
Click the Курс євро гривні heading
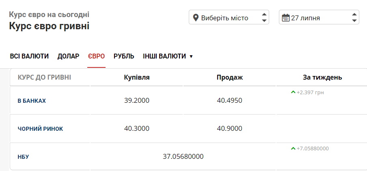[49, 26]
